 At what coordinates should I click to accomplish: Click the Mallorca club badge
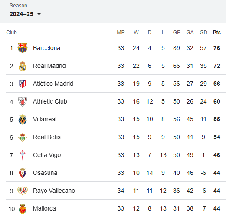23,209
